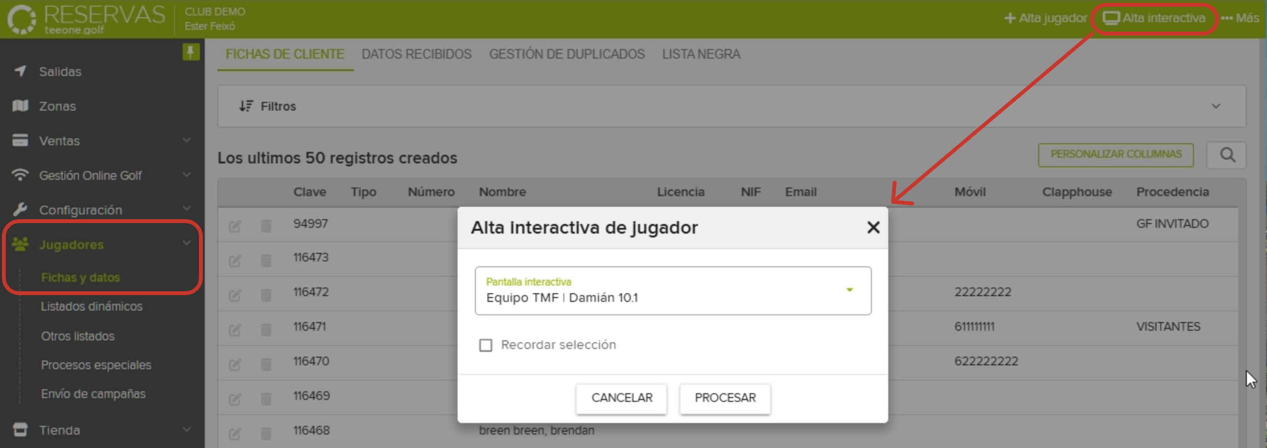Expand the Configuración menu chevron
Image resolution: width=1267 pixels, height=448 pixels.
(x=186, y=209)
